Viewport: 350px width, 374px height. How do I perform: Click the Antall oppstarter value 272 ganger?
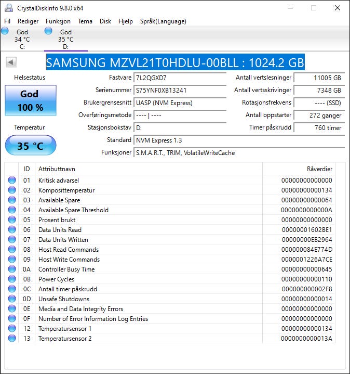tap(319, 115)
